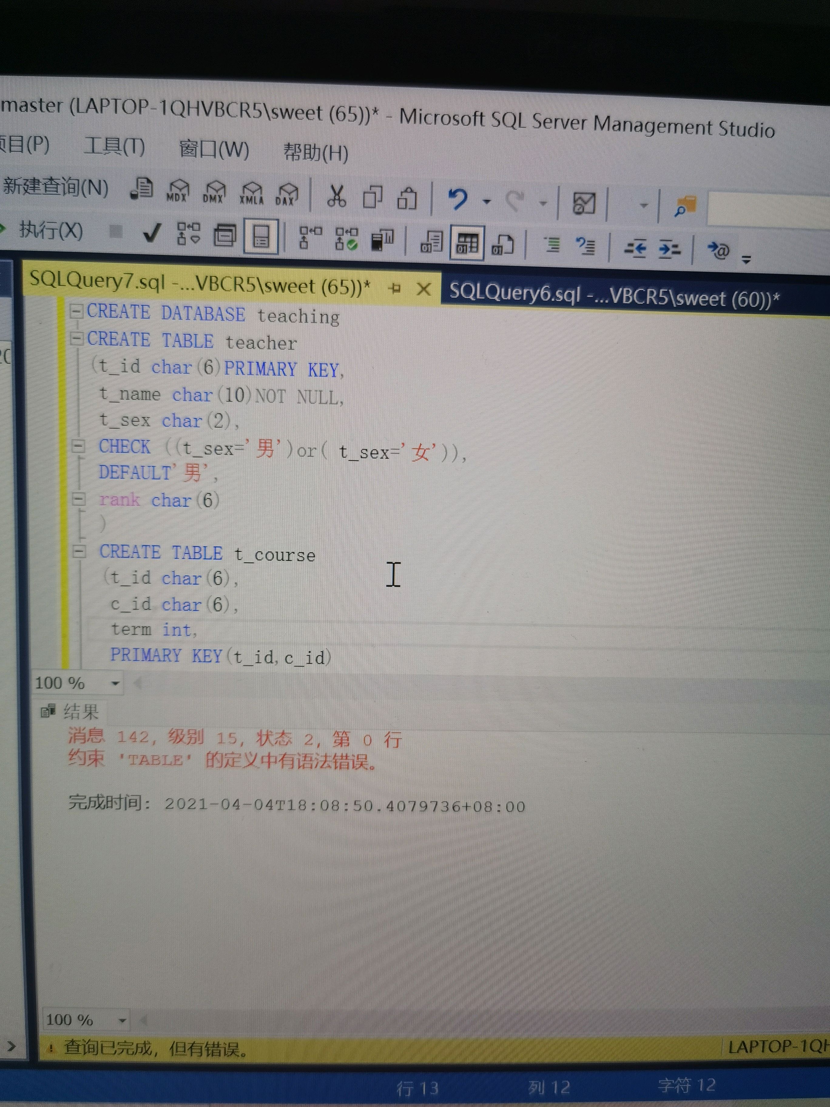This screenshot has width=830, height=1107.
Task: Open dropdown arrow beside the chart icon
Action: 643,206
